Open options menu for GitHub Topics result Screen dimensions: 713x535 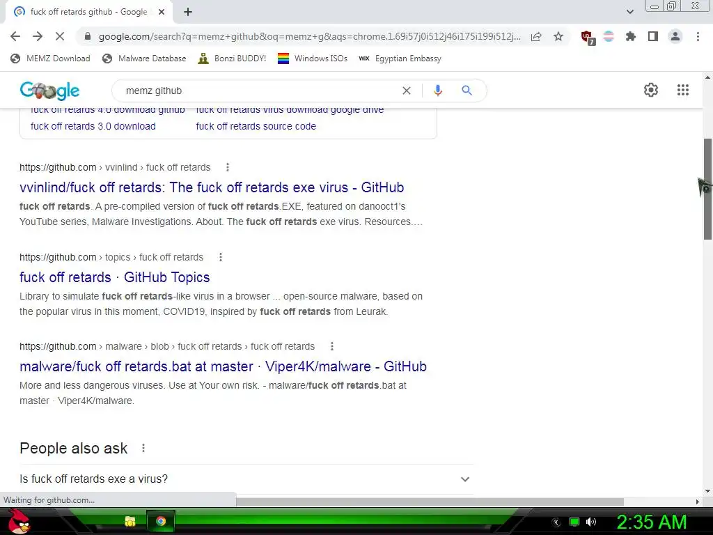tap(221, 257)
